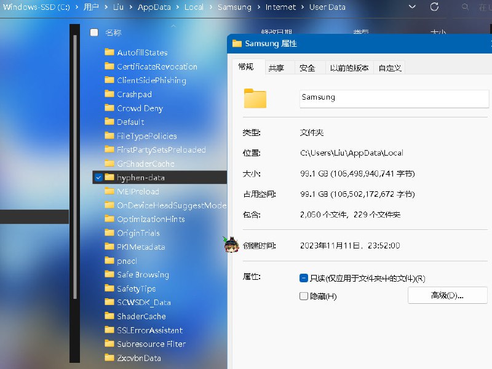This screenshot has height=369, width=492.
Task: Expand the breadcrumb arrow after Samsung
Action: [x=258, y=7]
